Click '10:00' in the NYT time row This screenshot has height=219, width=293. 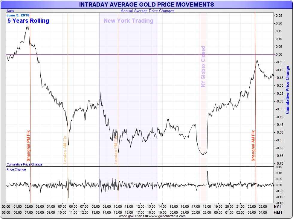pyautogui.click(x=118, y=206)
